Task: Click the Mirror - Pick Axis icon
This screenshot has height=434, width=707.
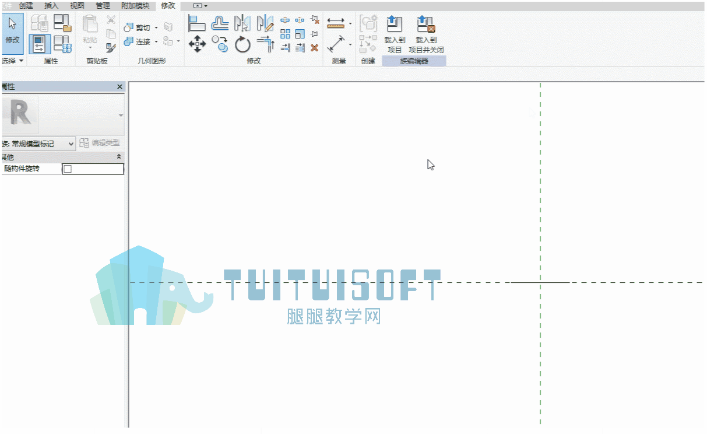Action: click(242, 23)
